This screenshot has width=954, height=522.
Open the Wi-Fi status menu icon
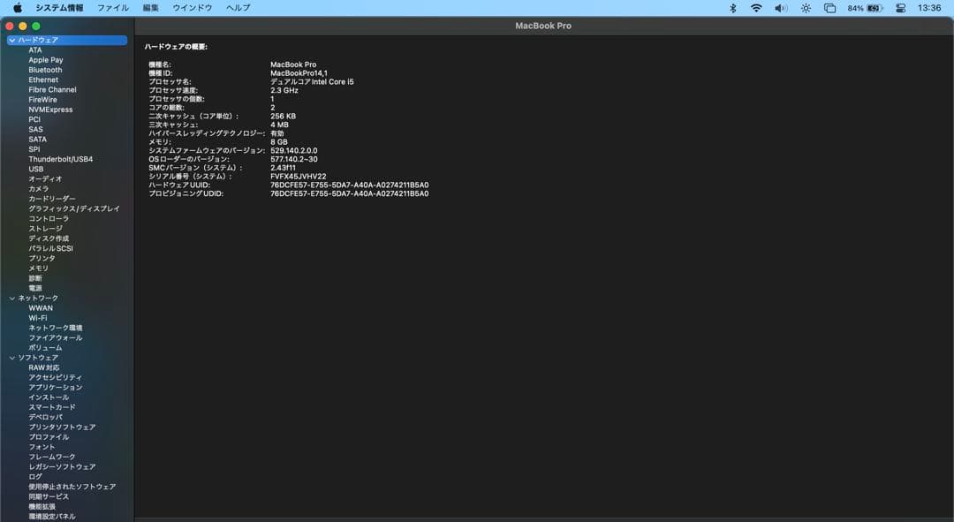pyautogui.click(x=756, y=8)
